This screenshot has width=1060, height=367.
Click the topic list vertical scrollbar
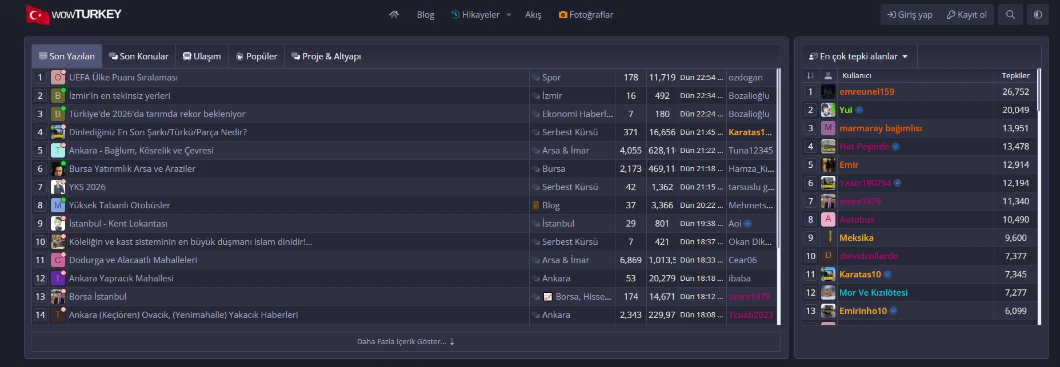pos(778,196)
